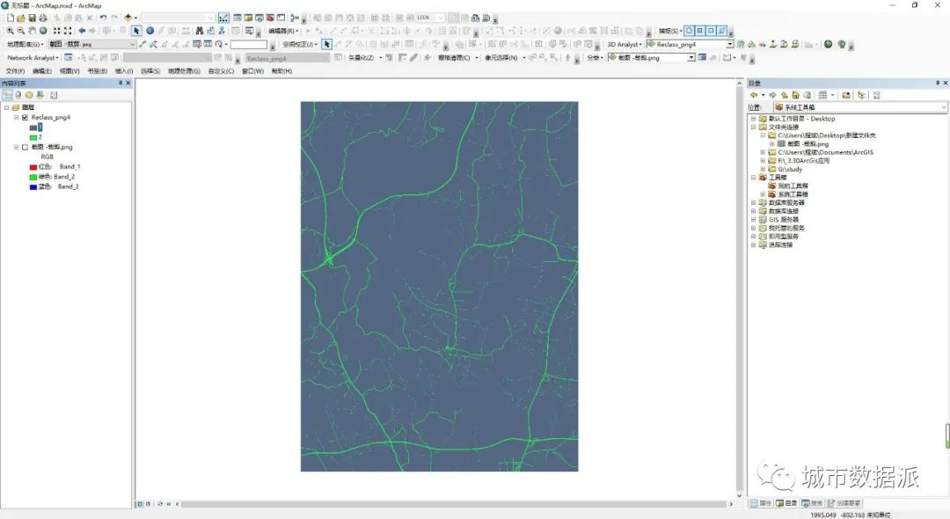Go to home folder in Catalog
This screenshot has height=519, width=950.
pyautogui.click(x=795, y=95)
